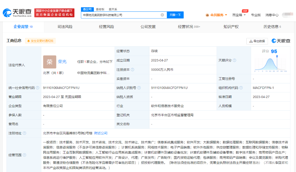This screenshot has height=172, width=296.
Task: Select the 历史信息 tab
Action: (272, 27)
